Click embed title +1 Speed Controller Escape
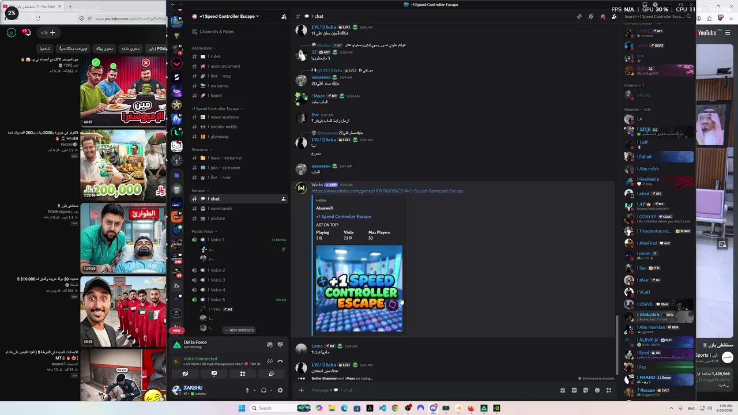 tap(344, 217)
